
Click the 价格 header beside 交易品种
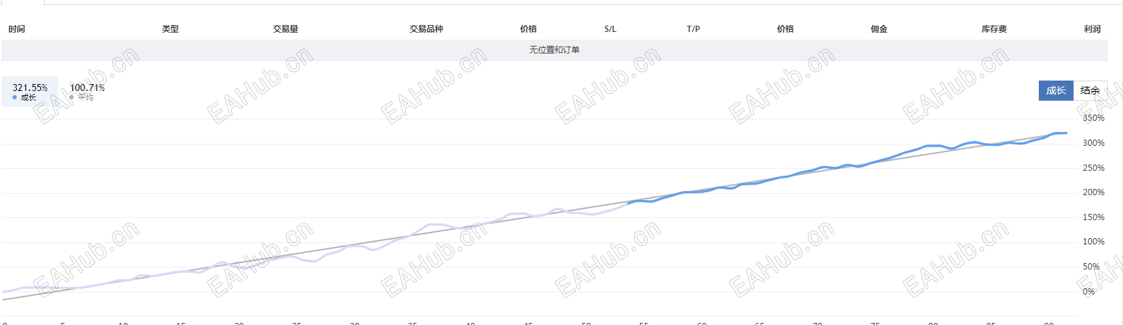528,29
